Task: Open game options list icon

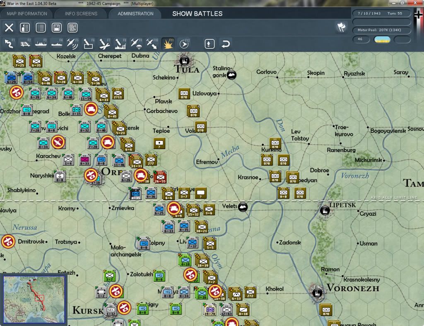Action: (41, 28)
